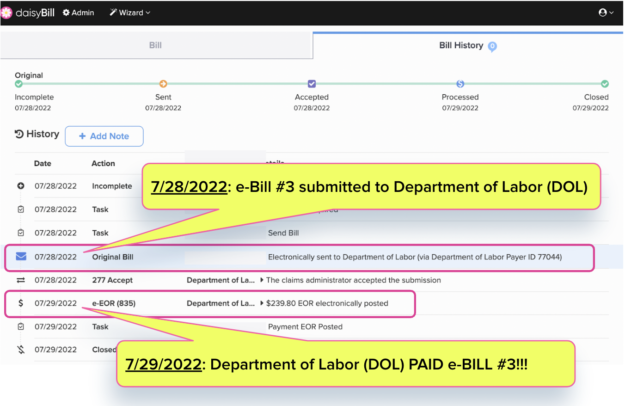The image size is (625, 406).
Task: Click clipboard icon on Payment EOR Posted row
Action: 21,326
